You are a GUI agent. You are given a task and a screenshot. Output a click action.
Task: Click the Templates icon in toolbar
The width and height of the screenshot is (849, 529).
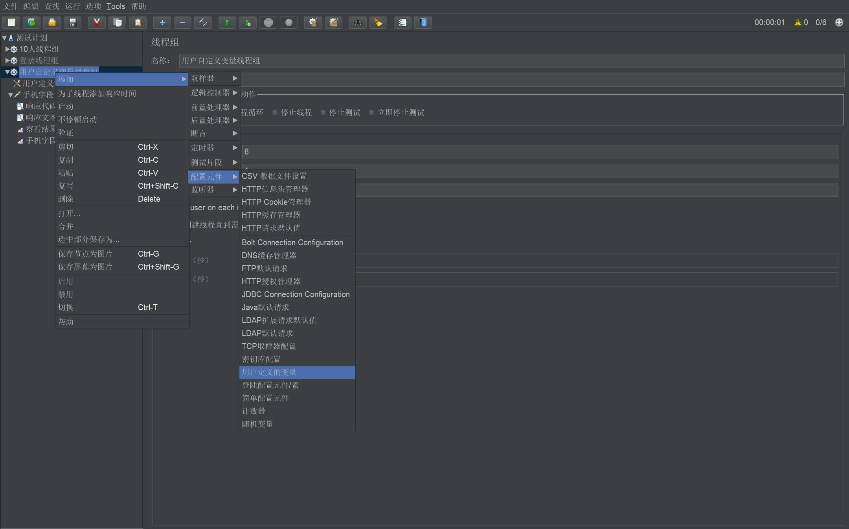click(31, 22)
